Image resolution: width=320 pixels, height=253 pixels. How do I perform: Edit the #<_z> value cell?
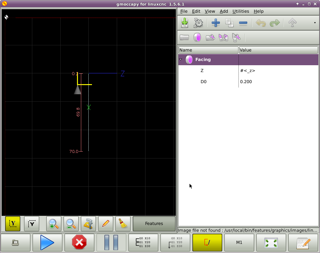pos(278,71)
